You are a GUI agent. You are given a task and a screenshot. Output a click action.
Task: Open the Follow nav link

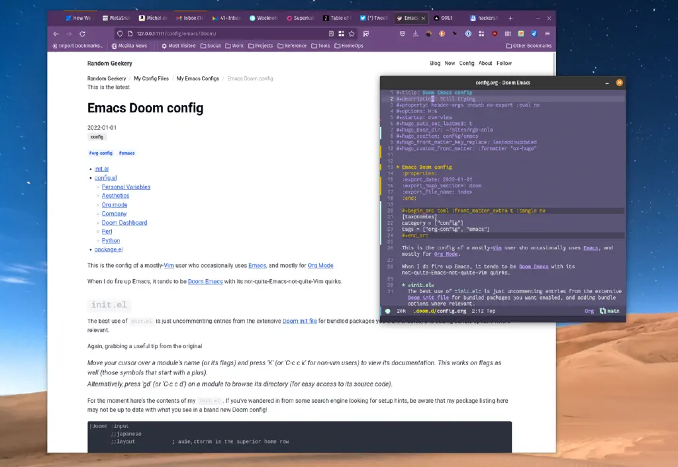[x=504, y=63]
